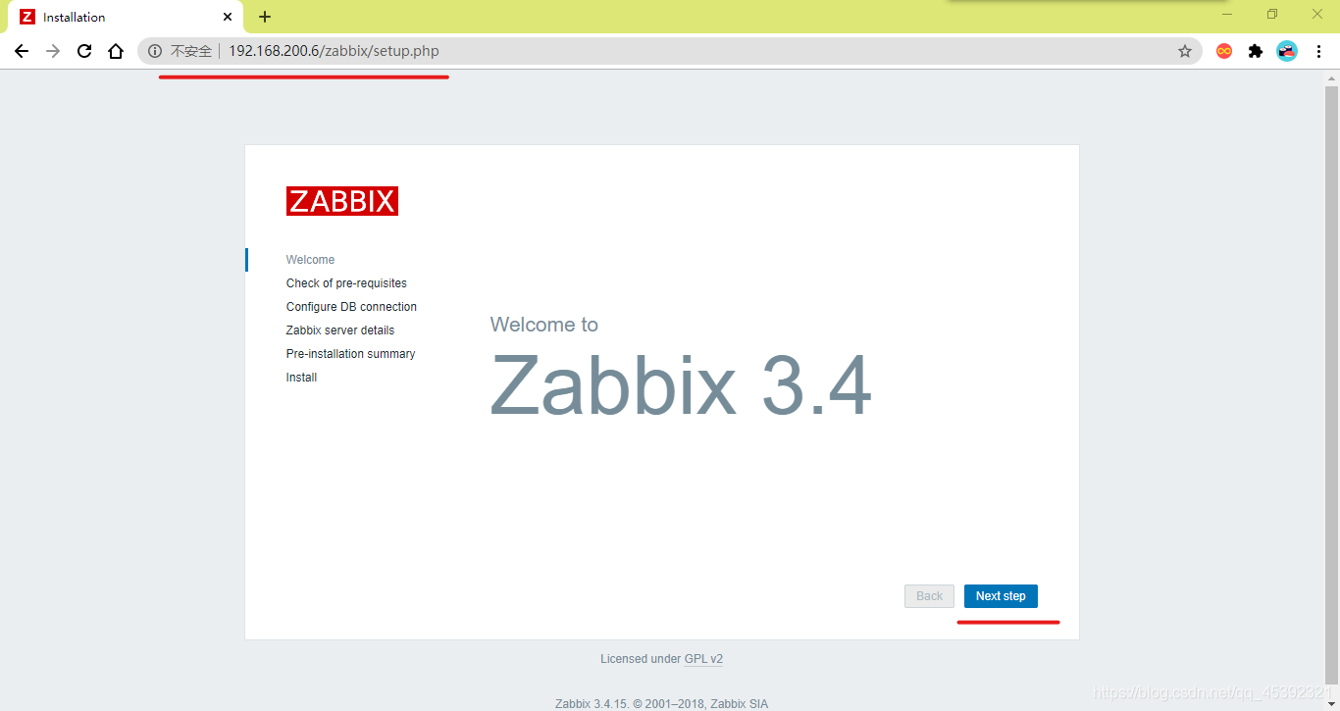
Task: Click the ZABBIX red logo
Action: pos(342,201)
